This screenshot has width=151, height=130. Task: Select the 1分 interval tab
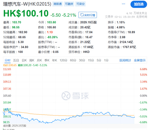[106, 60]
